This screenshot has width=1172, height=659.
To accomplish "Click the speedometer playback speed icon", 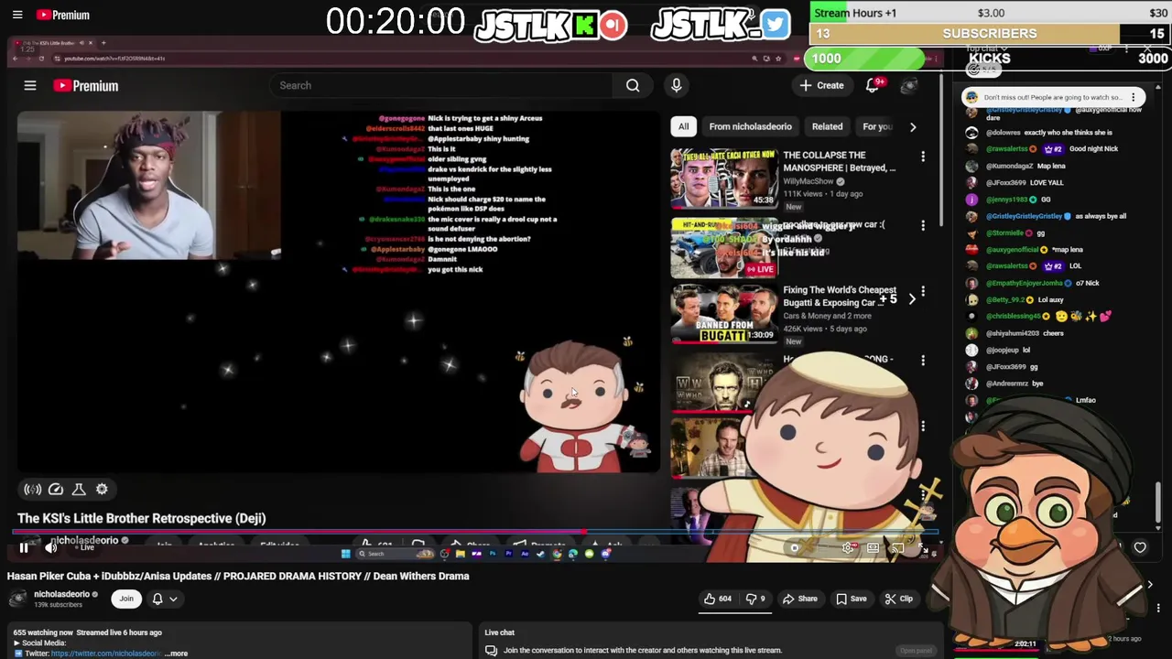I will 56,490.
